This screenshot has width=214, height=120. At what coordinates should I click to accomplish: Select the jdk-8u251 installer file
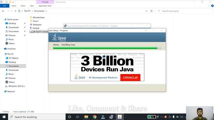point(39,32)
